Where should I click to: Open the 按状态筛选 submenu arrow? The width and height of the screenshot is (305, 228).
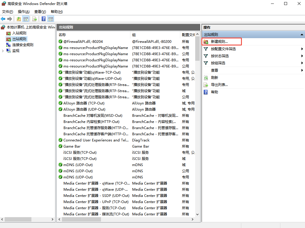302,56
